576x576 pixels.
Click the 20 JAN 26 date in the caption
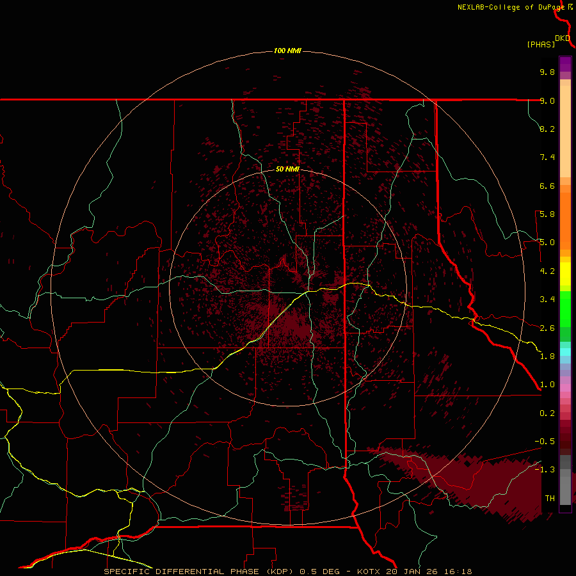click(x=410, y=572)
